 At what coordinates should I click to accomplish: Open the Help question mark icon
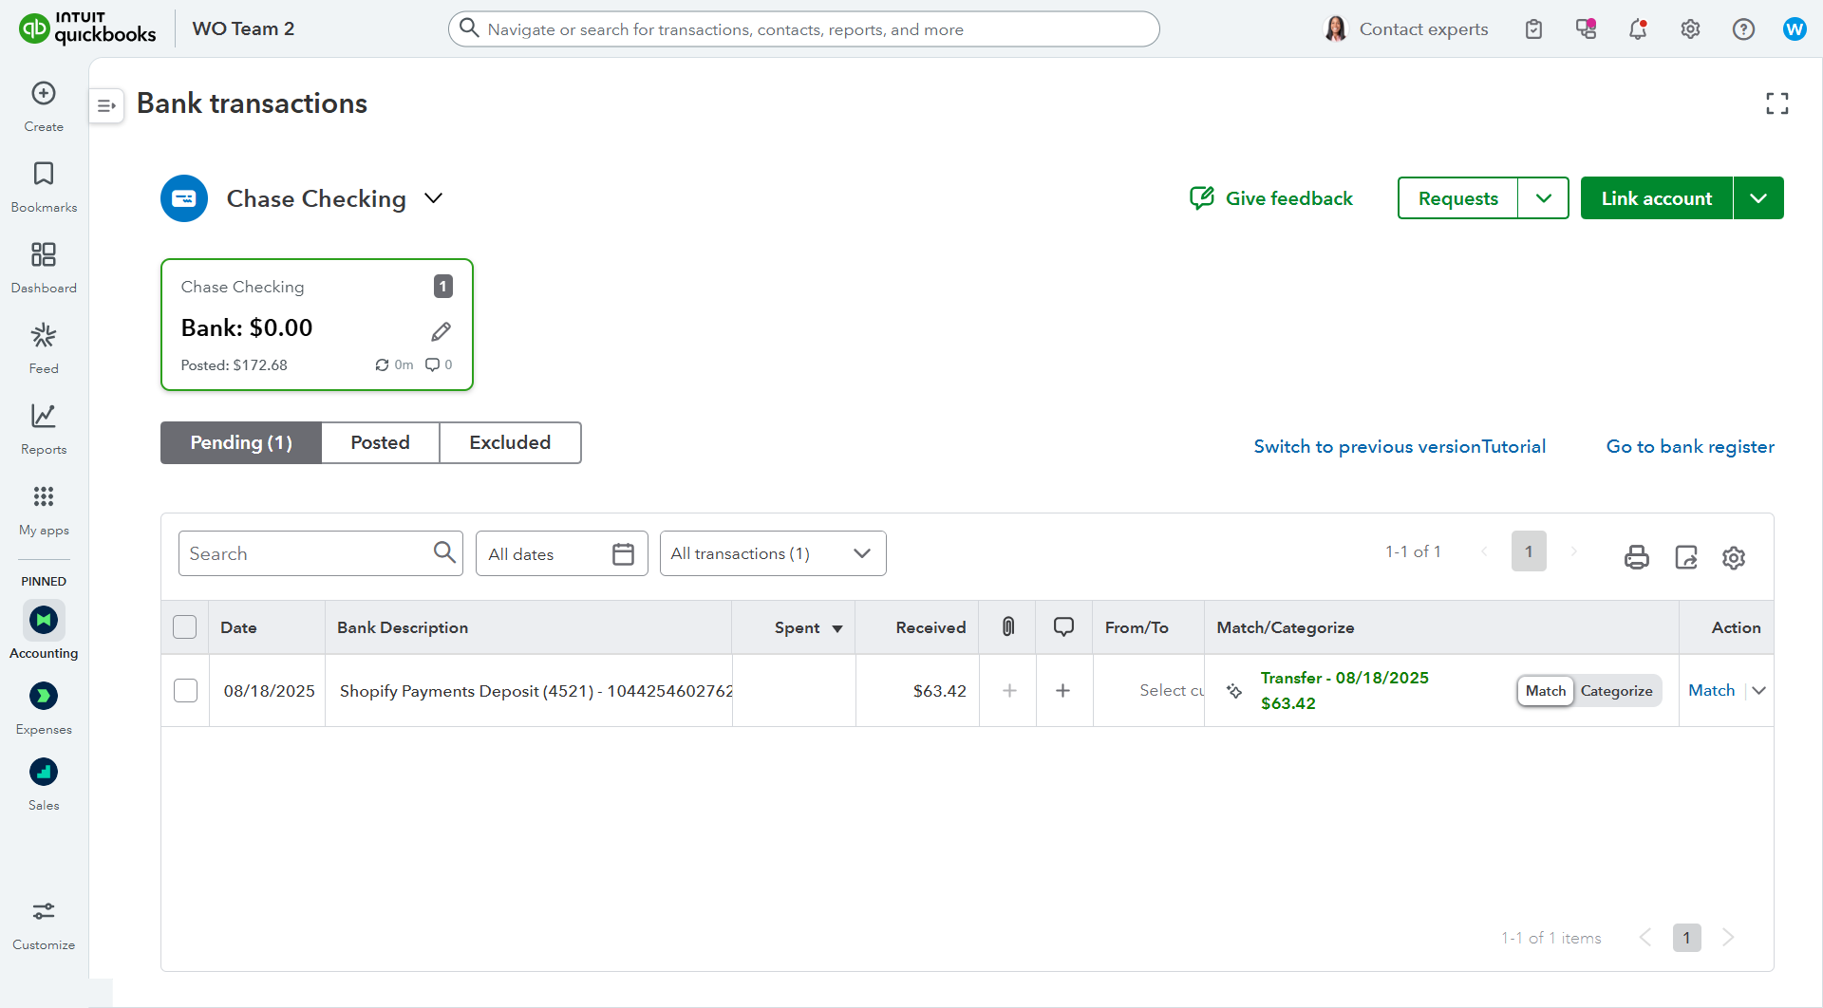(x=1743, y=29)
